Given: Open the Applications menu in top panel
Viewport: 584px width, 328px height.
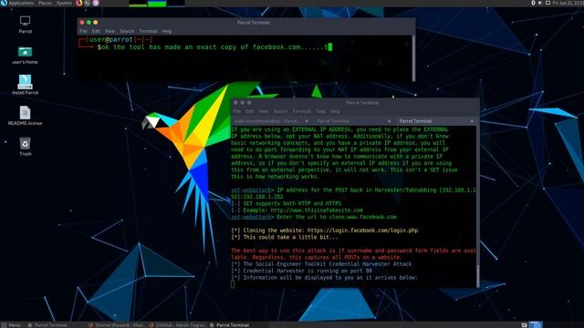Looking at the screenshot, I should pyautogui.click(x=21, y=3).
